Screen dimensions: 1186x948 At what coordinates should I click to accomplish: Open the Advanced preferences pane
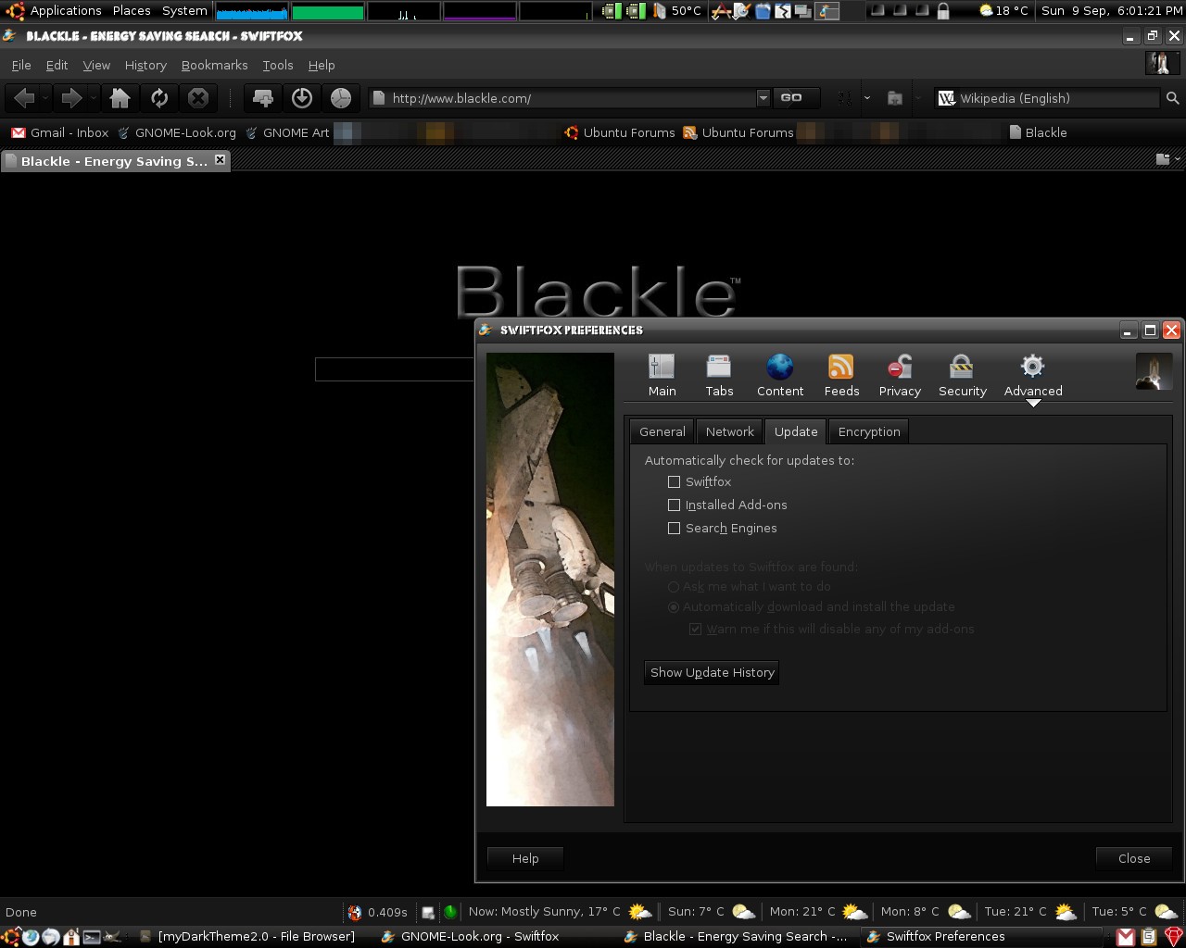tap(1033, 376)
